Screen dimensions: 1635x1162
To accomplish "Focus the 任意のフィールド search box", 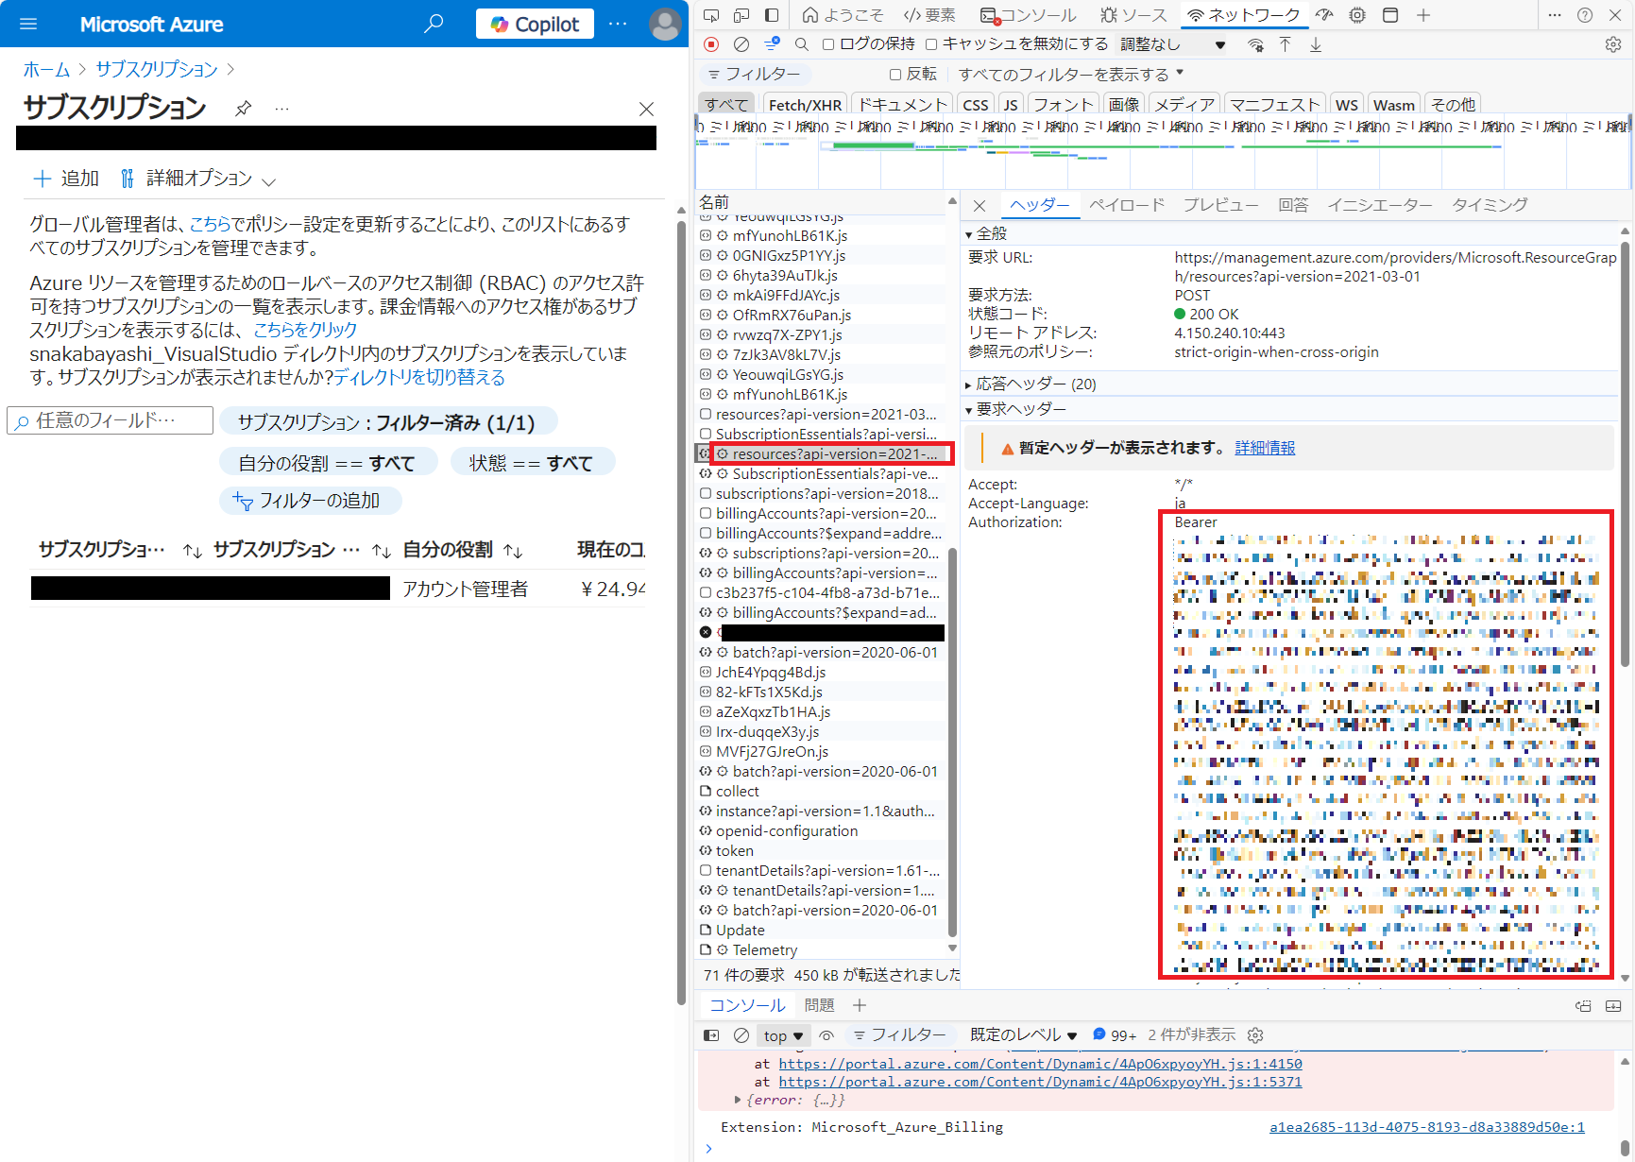I will pyautogui.click(x=111, y=420).
